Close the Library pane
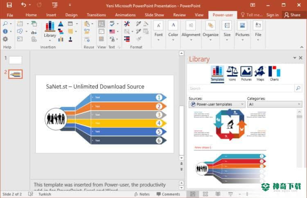 point(300,58)
